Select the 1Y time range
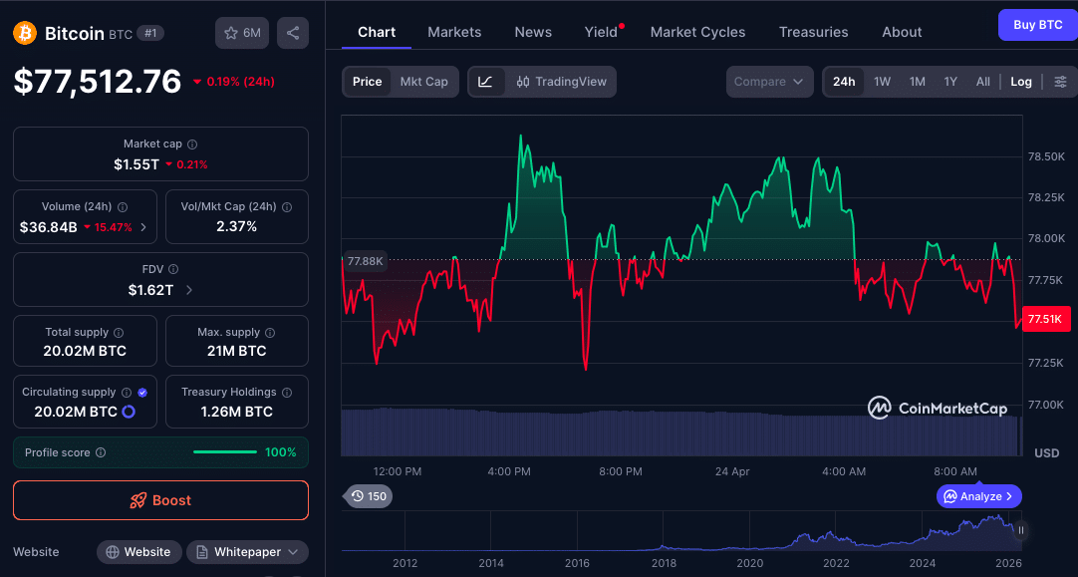The height and width of the screenshot is (577, 1078). 950,82
